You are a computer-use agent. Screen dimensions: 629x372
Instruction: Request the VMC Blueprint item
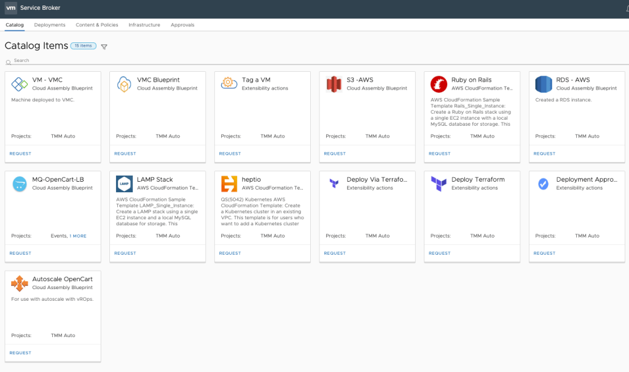tap(125, 153)
